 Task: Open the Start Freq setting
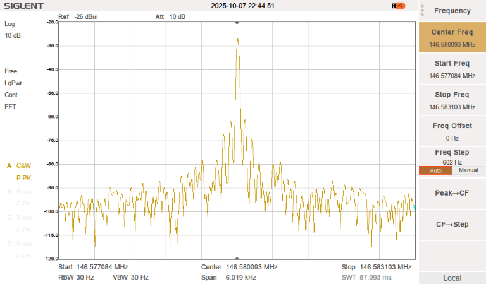tap(452, 69)
